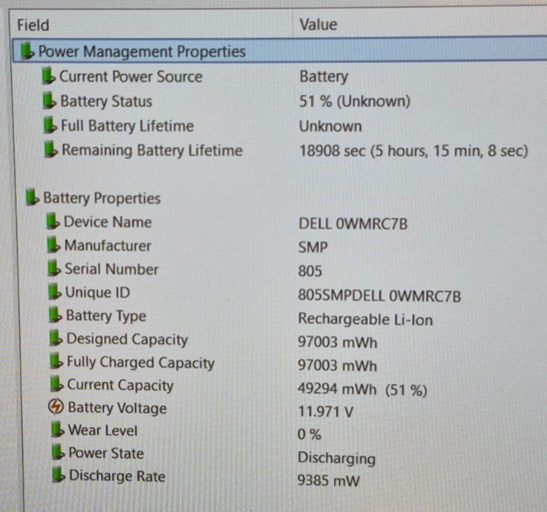Click the battery icon next to Device Name
Viewport: 547px width, 512px height.
point(52,222)
